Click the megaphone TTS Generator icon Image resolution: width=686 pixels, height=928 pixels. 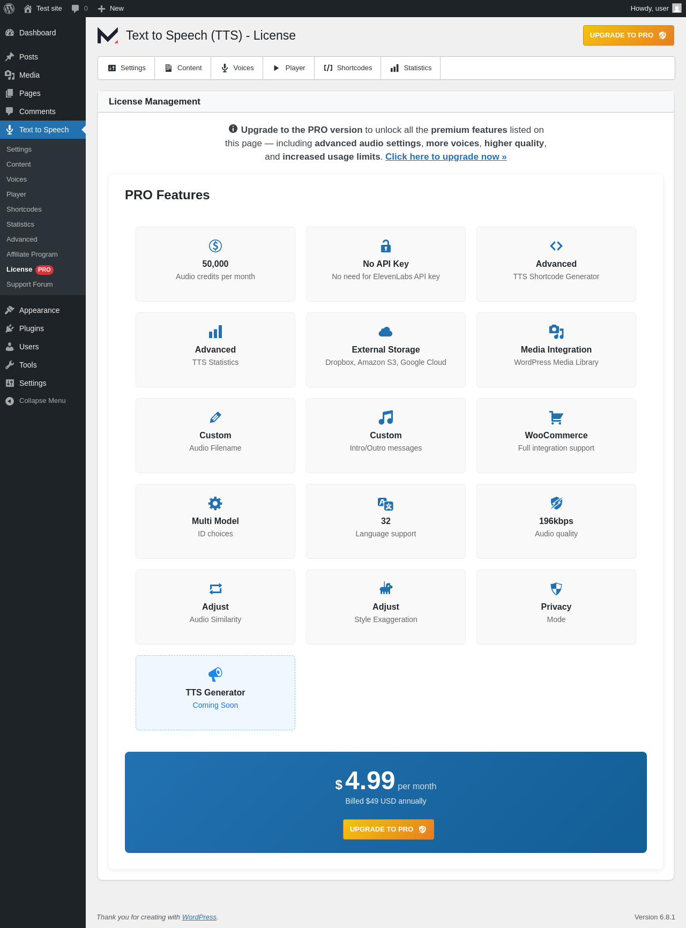coord(215,674)
